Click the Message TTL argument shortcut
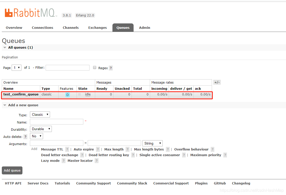Viewport: 286px width, 195px height. [52, 149]
